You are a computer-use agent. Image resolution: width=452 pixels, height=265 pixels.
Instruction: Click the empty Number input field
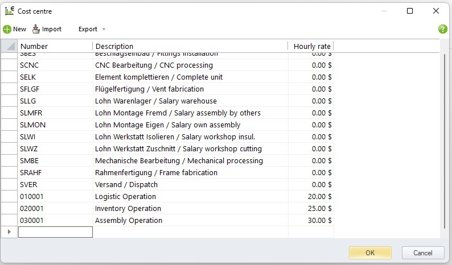click(55, 232)
